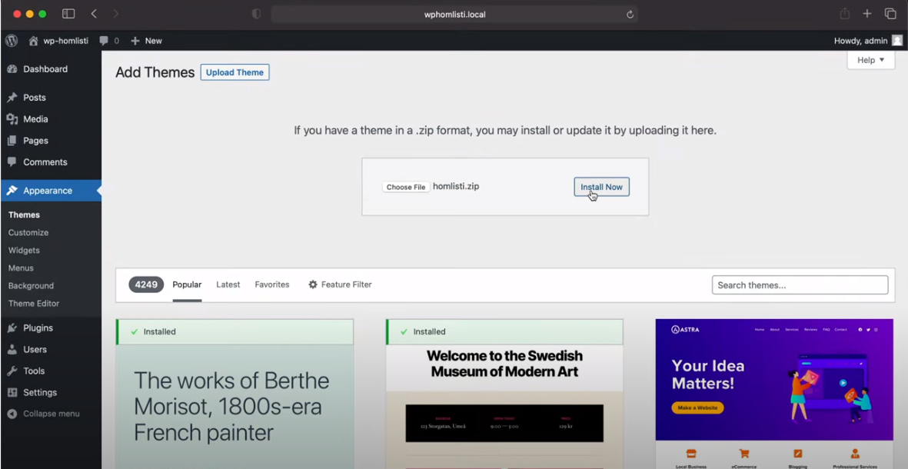908x469 pixels.
Task: Open the Background submenu item
Action: pos(31,285)
